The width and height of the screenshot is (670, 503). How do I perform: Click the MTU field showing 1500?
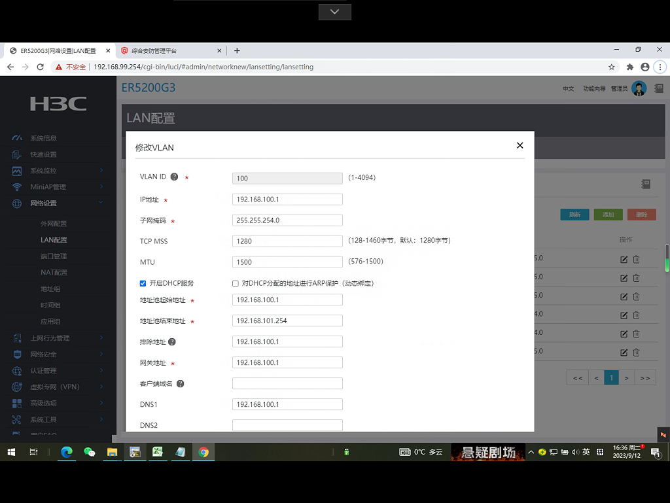click(287, 262)
